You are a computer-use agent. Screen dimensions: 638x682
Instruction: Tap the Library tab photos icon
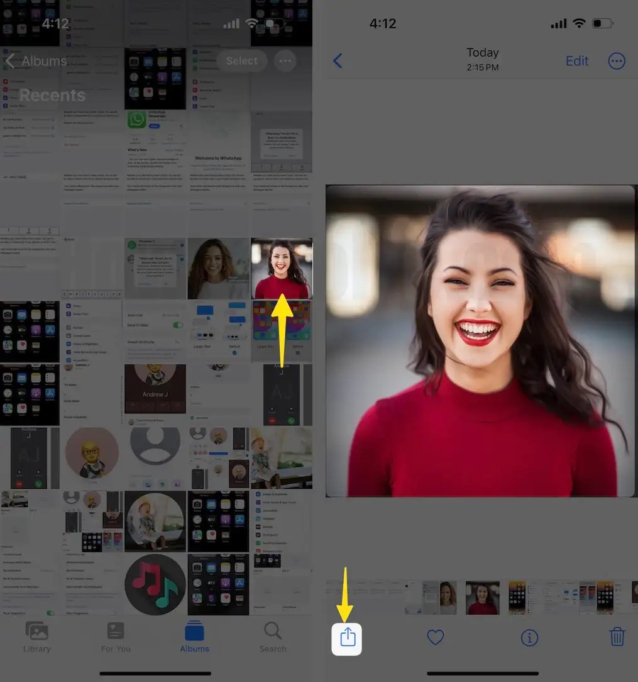(36, 631)
